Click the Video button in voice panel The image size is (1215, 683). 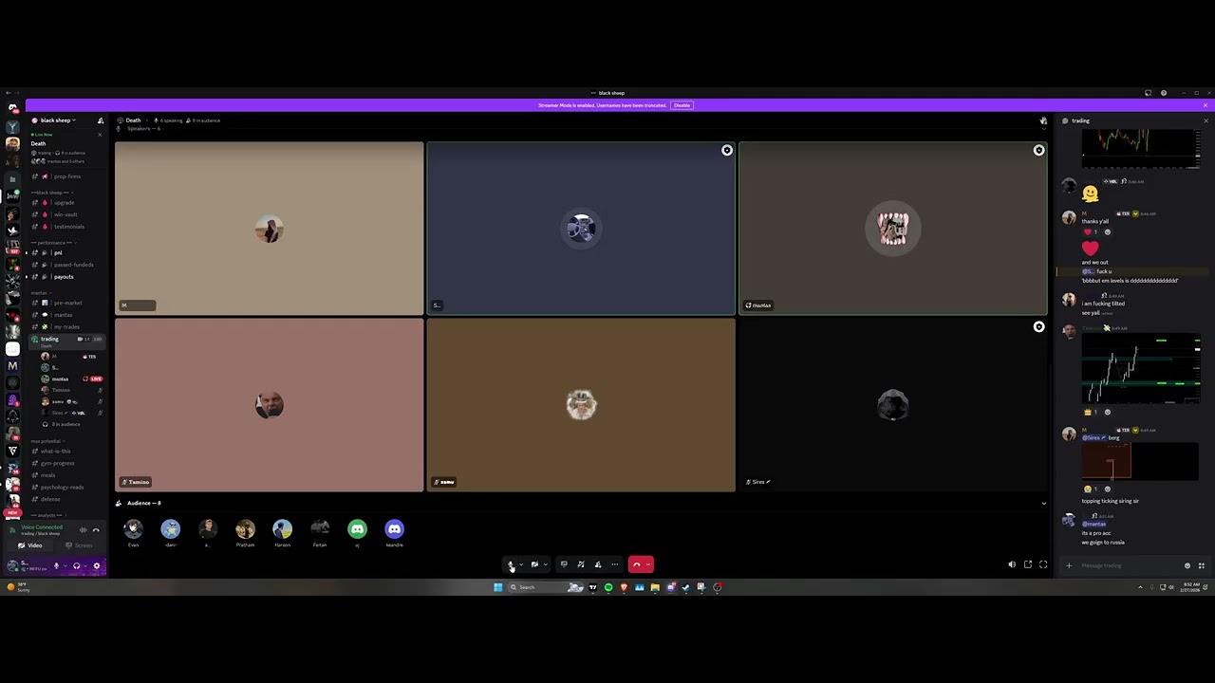pos(30,545)
